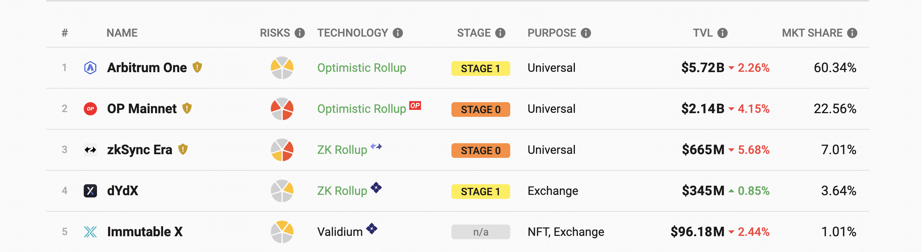This screenshot has width=922, height=252.
Task: Click the StarkEx diamond icon for dYdX
Action: tap(376, 188)
